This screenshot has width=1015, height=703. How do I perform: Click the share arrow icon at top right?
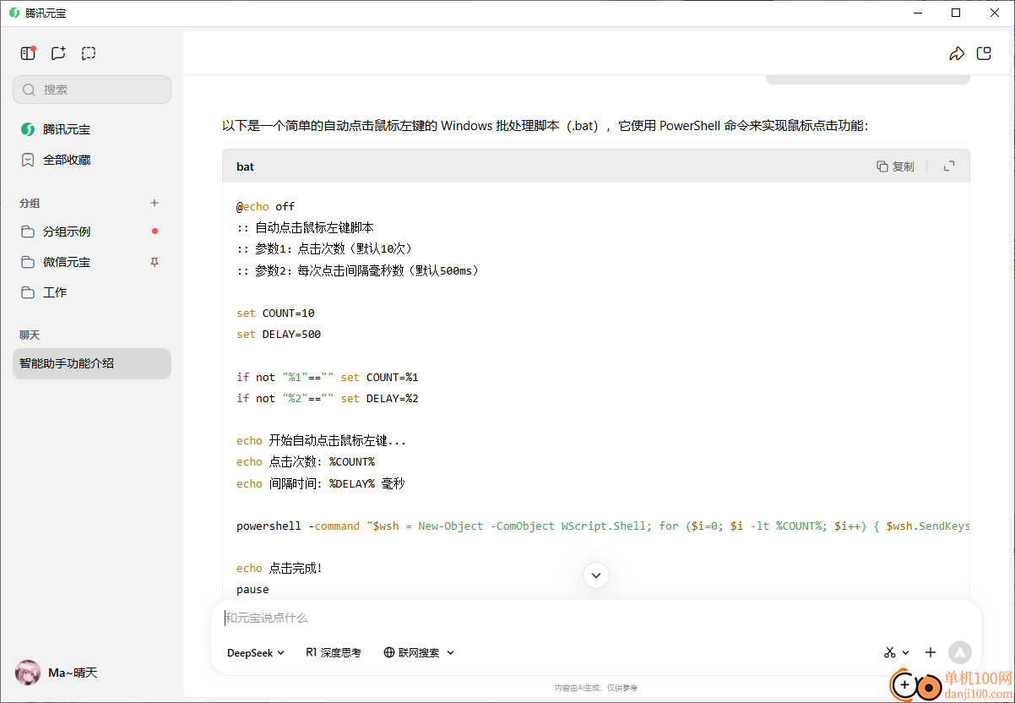click(957, 54)
